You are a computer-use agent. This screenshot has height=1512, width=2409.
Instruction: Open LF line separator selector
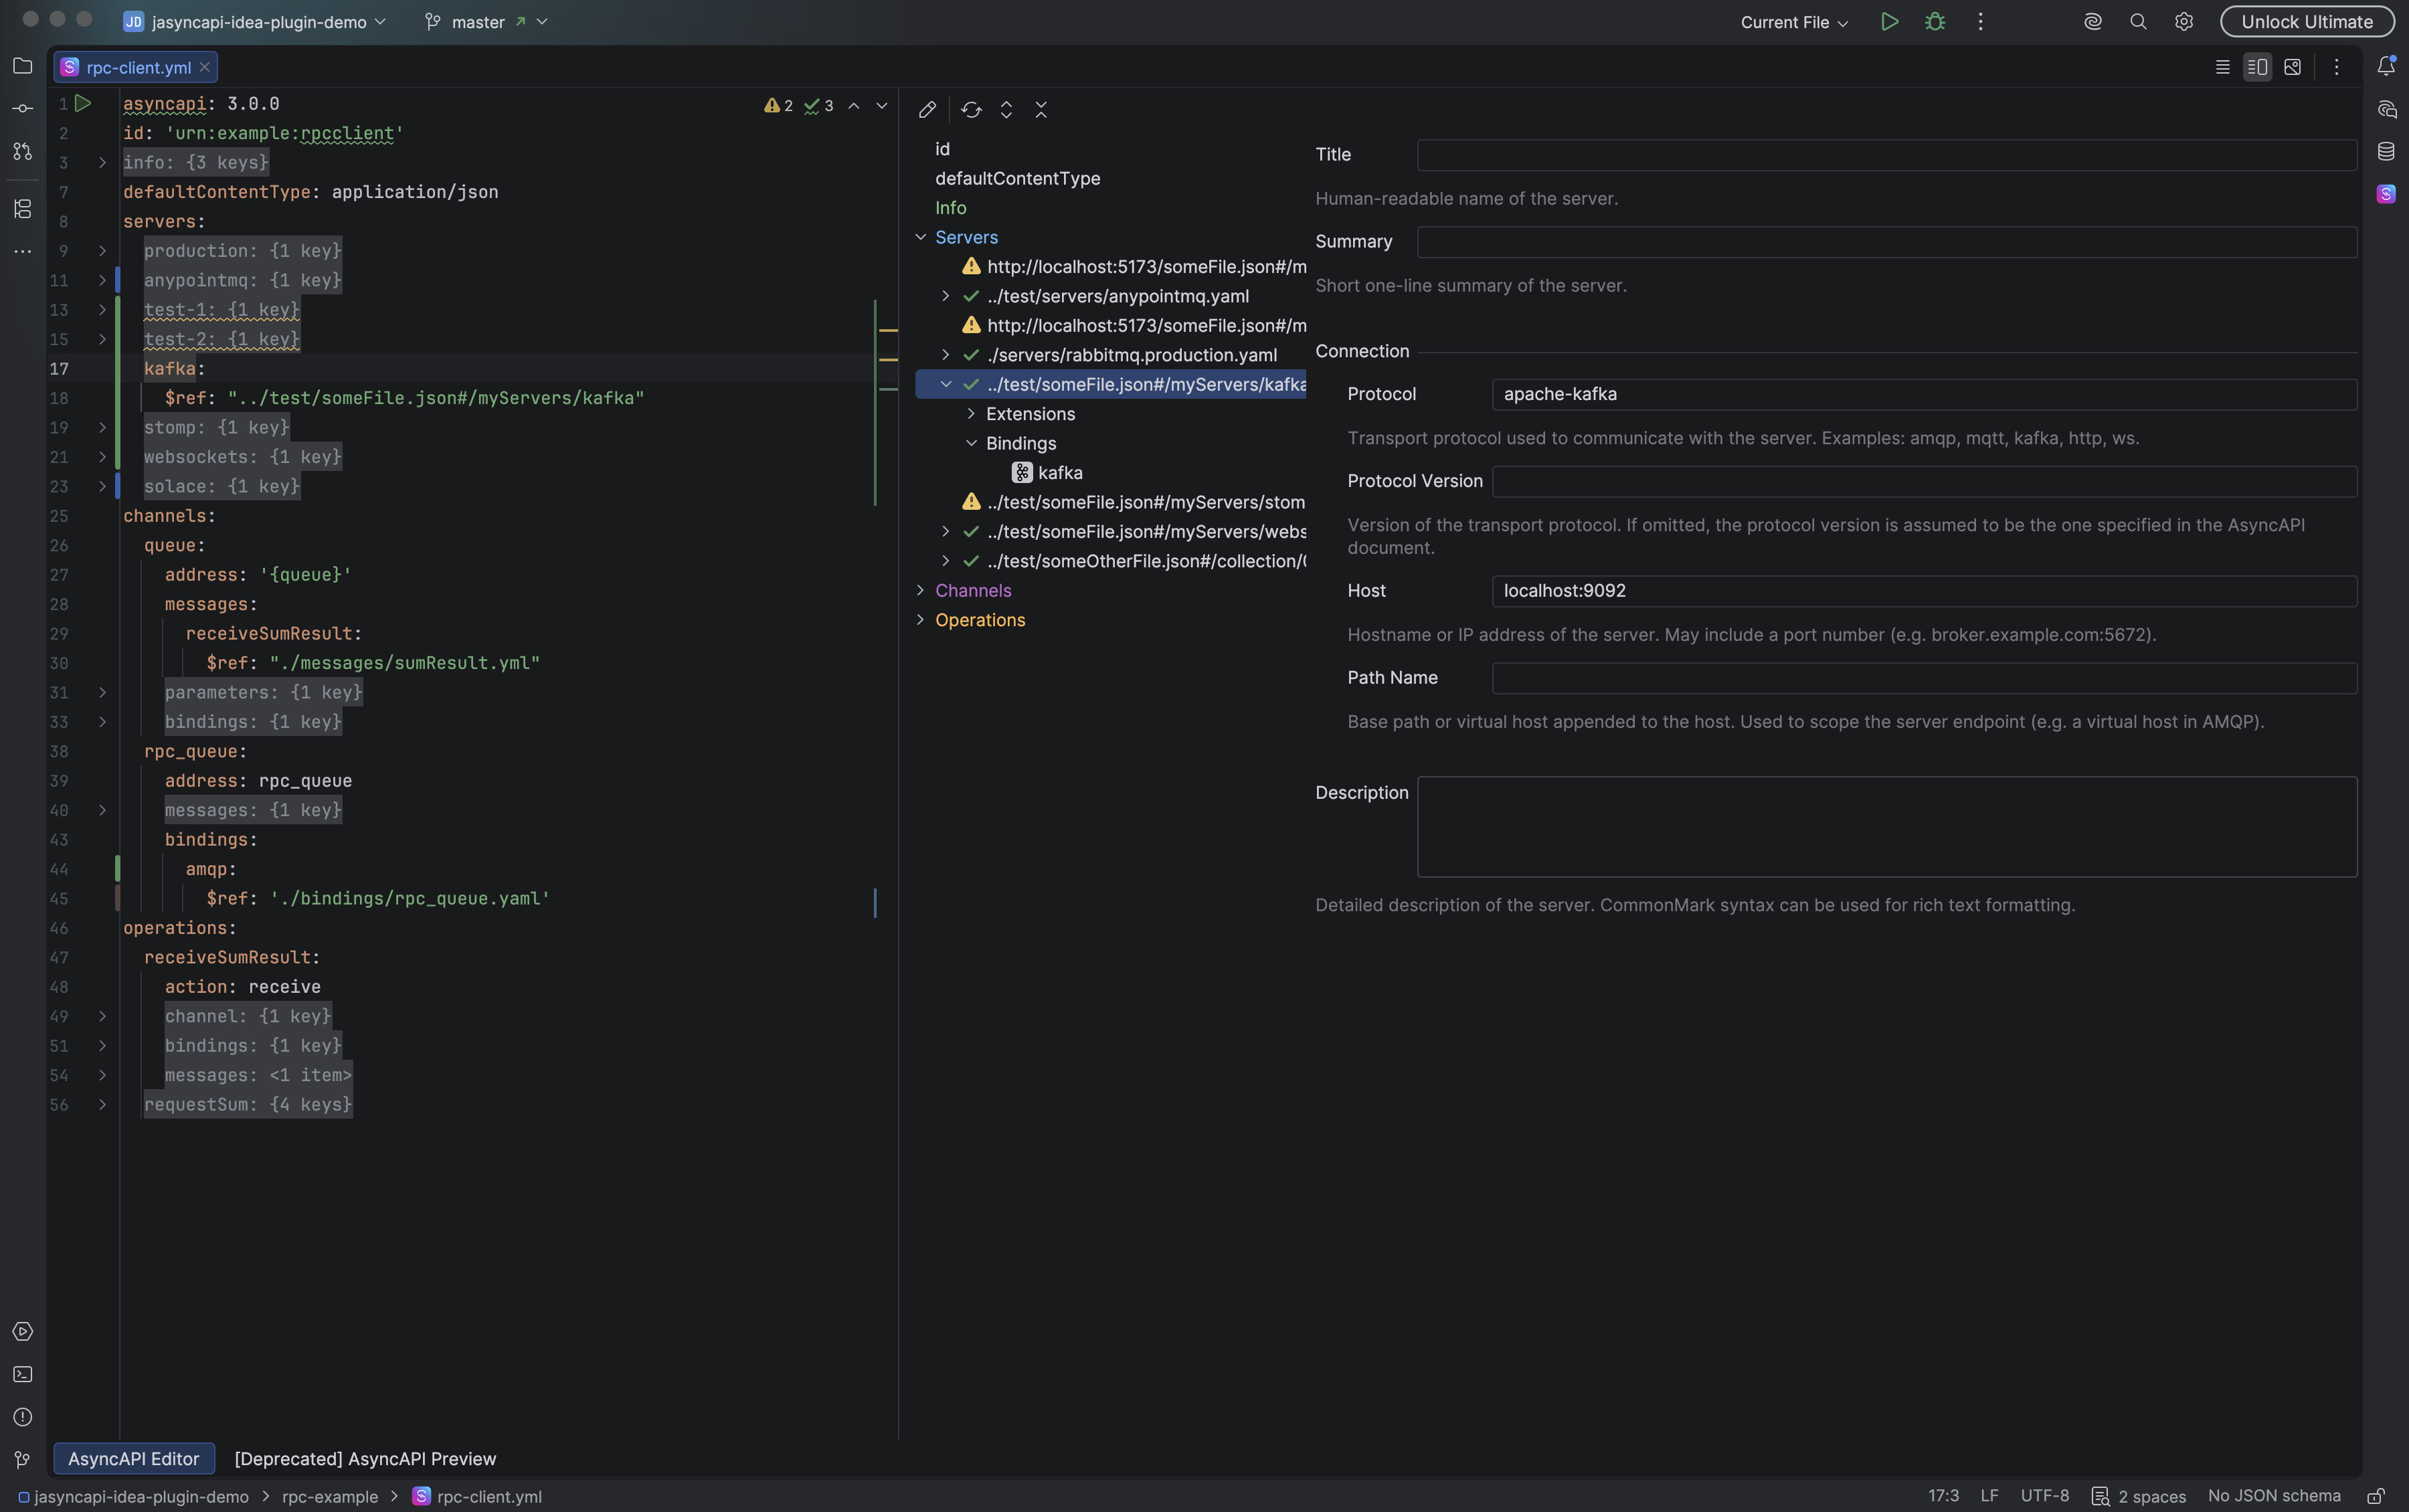(x=1989, y=1496)
